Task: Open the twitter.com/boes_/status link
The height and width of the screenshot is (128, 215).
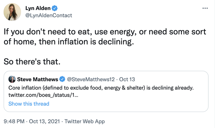Action: point(43,95)
